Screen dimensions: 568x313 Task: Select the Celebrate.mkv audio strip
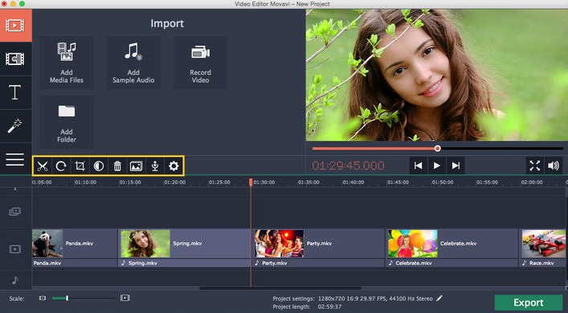[452, 263]
